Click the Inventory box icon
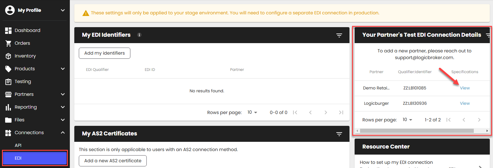The height and width of the screenshot is (168, 493). (x=9, y=56)
